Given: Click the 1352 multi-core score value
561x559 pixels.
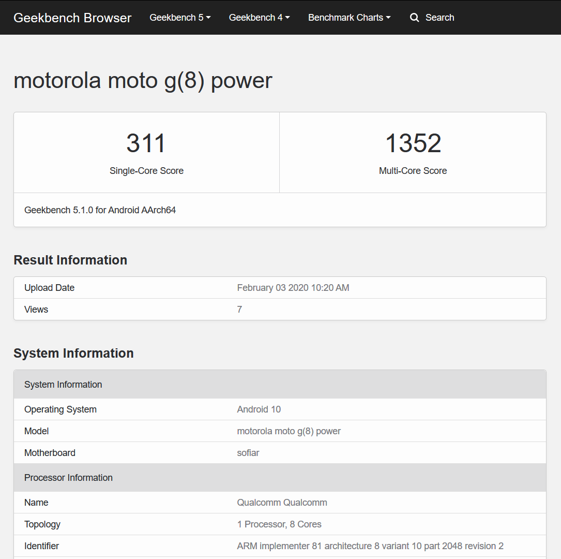Looking at the screenshot, I should tap(413, 143).
